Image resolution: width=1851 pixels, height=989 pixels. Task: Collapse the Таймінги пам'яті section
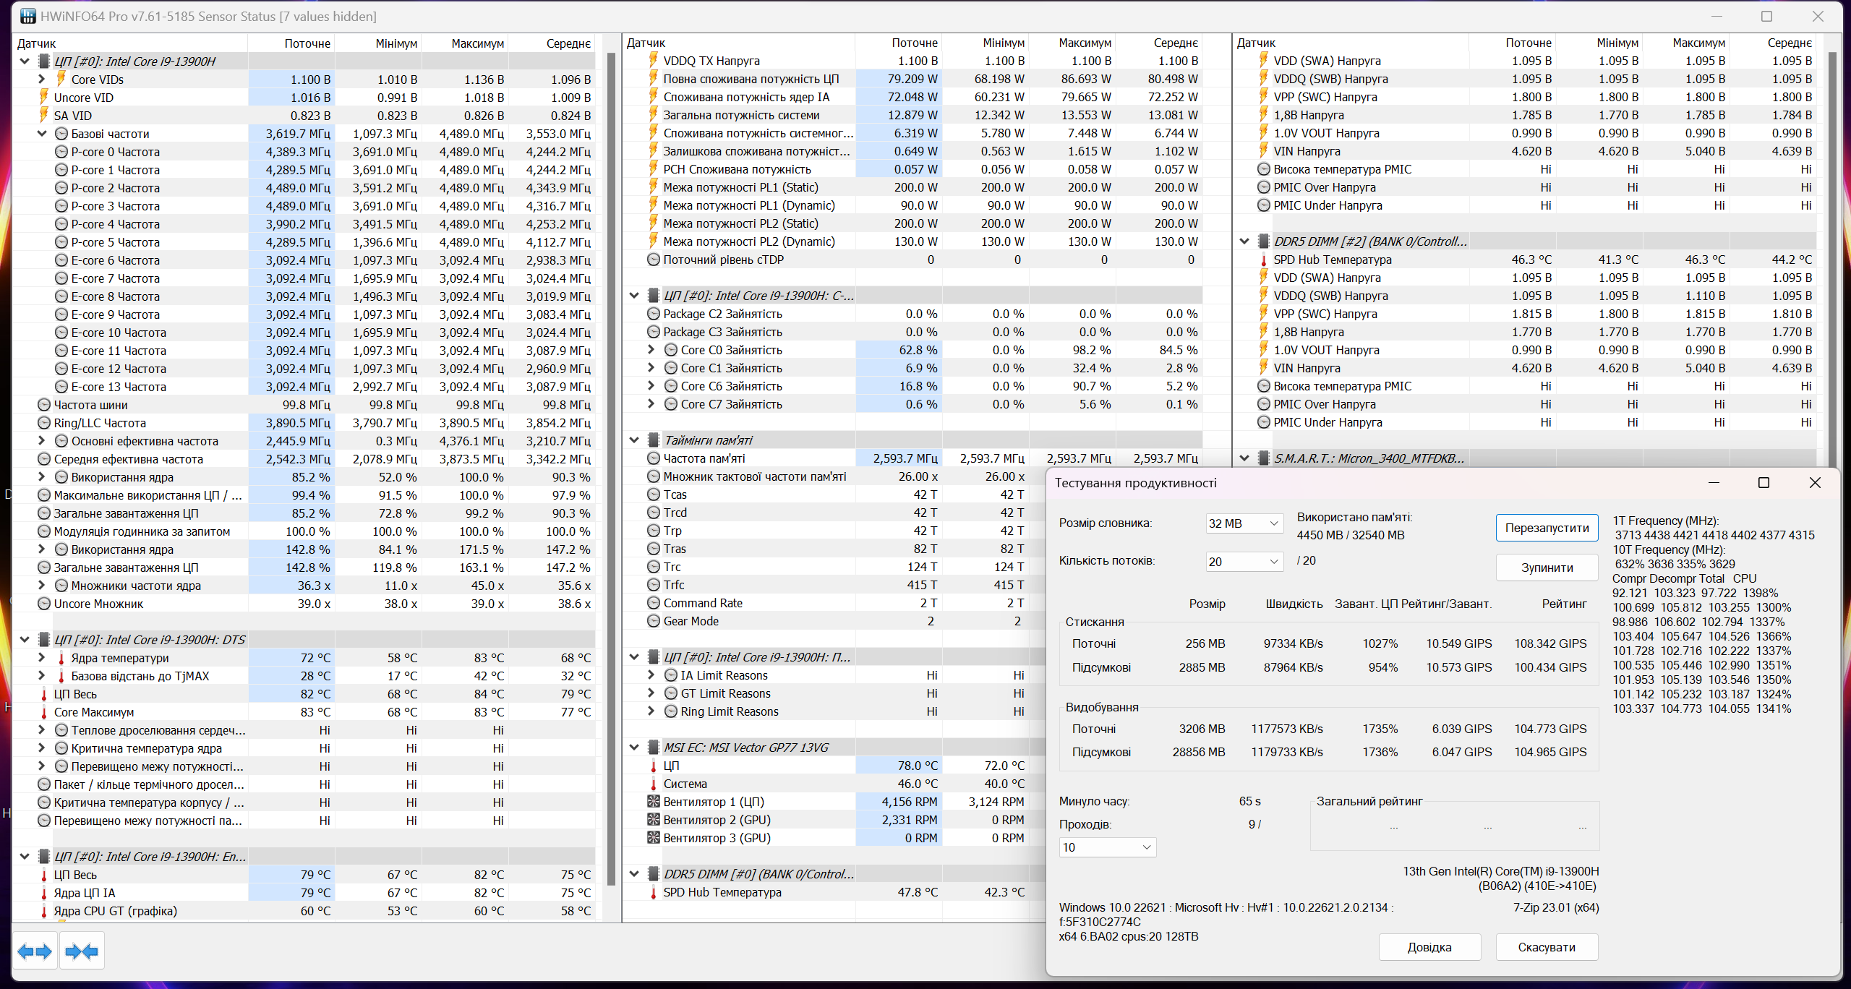(634, 440)
